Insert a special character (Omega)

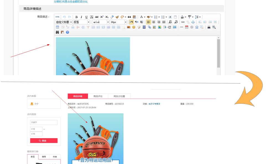pyautogui.click(x=197, y=27)
